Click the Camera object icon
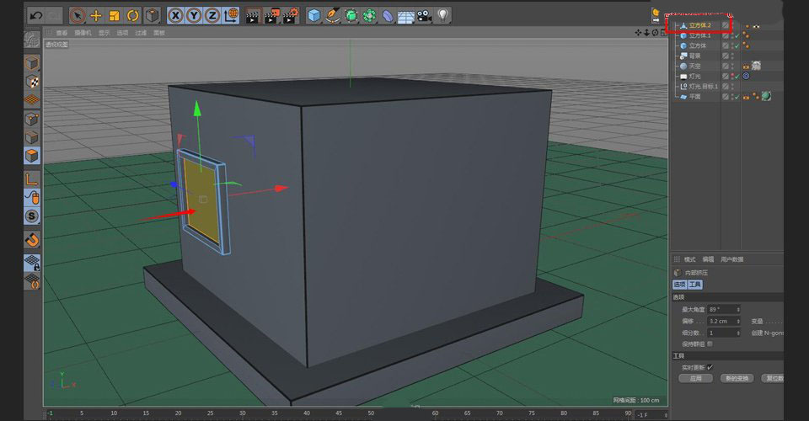Viewport: 809px width, 421px height. point(425,15)
